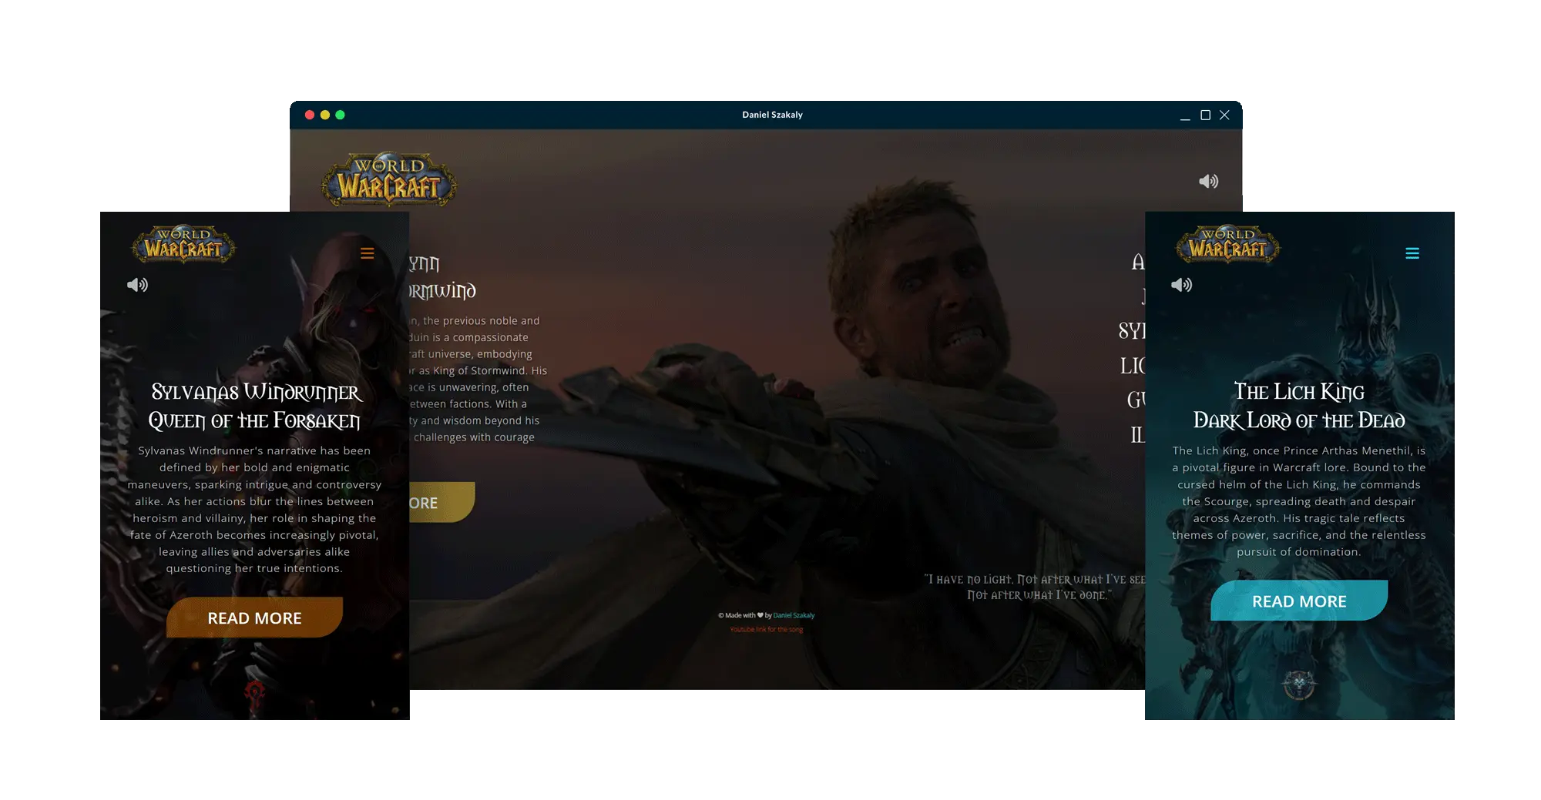Open the Youtube link for the song
Viewport: 1541px width, 800px height.
point(767,629)
